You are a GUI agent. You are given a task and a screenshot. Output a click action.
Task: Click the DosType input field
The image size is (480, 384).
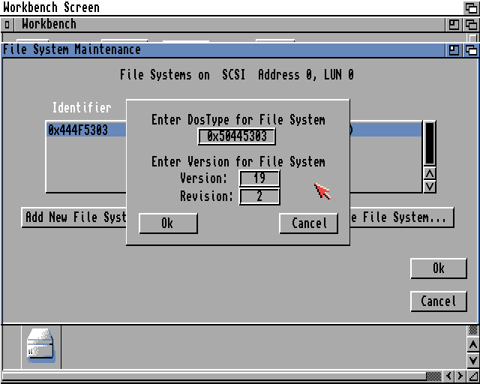pos(237,136)
